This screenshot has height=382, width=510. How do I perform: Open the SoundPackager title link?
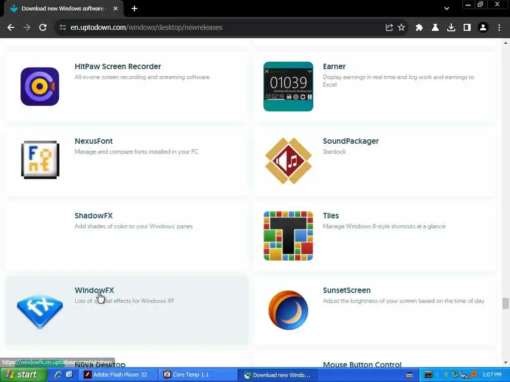tap(351, 141)
